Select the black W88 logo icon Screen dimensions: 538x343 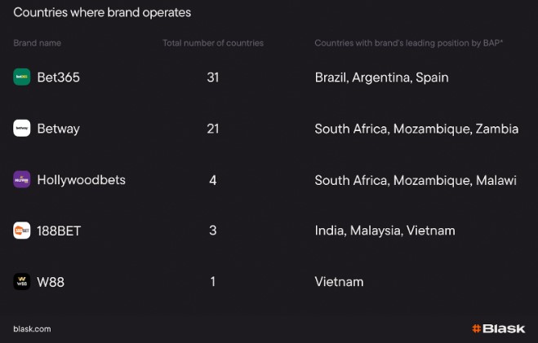click(x=21, y=281)
